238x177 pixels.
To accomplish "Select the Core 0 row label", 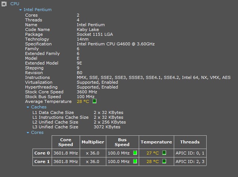I will click(x=42, y=153).
